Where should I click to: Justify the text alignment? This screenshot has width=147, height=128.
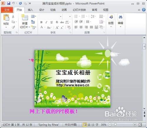pos(91,27)
